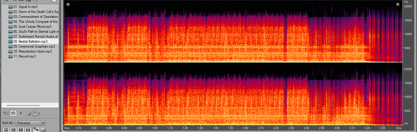Click waveform icon beside 11. Record.mp3

coord(10,57)
